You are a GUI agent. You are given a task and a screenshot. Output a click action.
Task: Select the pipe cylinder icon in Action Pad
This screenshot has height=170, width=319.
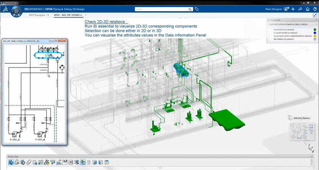pos(29,162)
